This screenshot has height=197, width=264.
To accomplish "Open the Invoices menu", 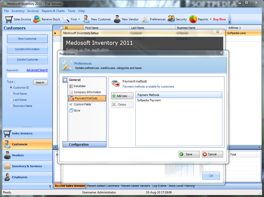I will coord(33,11).
